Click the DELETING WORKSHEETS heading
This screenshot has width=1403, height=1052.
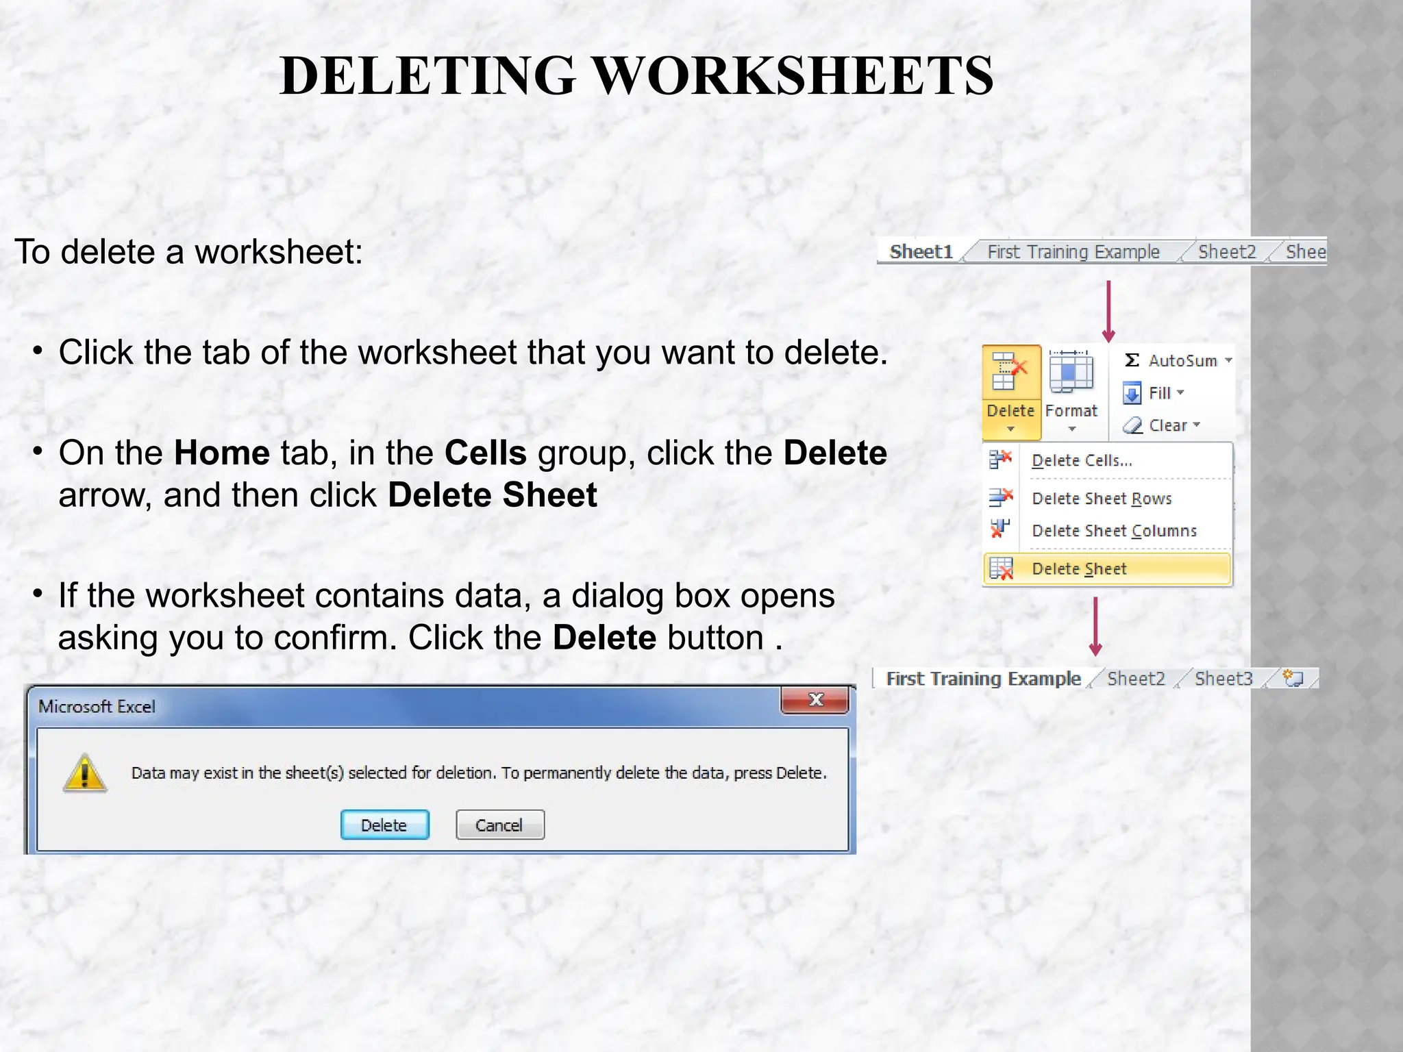(636, 75)
